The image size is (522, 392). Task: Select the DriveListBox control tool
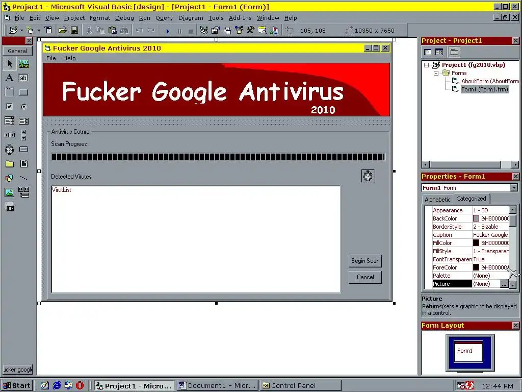pyautogui.click(x=23, y=150)
